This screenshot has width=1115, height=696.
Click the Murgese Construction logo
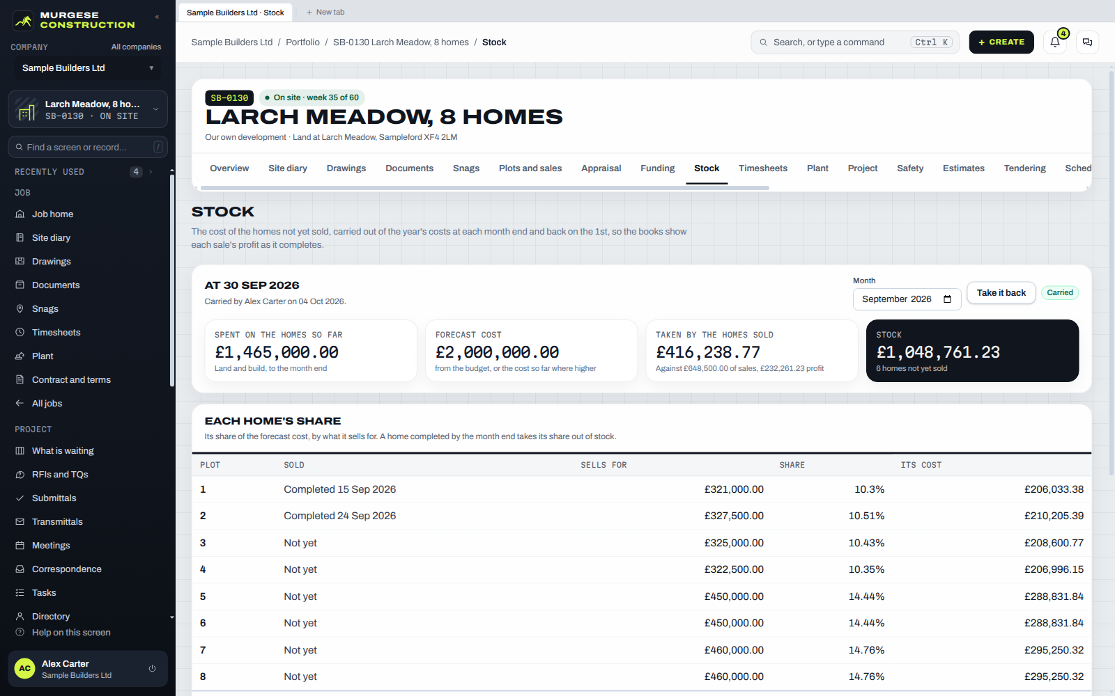click(74, 20)
